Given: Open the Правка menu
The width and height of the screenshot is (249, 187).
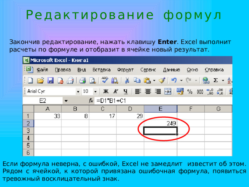Looking at the screenshot, I should (x=63, y=70).
